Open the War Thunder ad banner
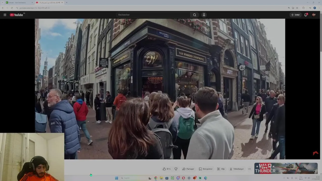The width and height of the screenshot is (322, 181). 286,168
